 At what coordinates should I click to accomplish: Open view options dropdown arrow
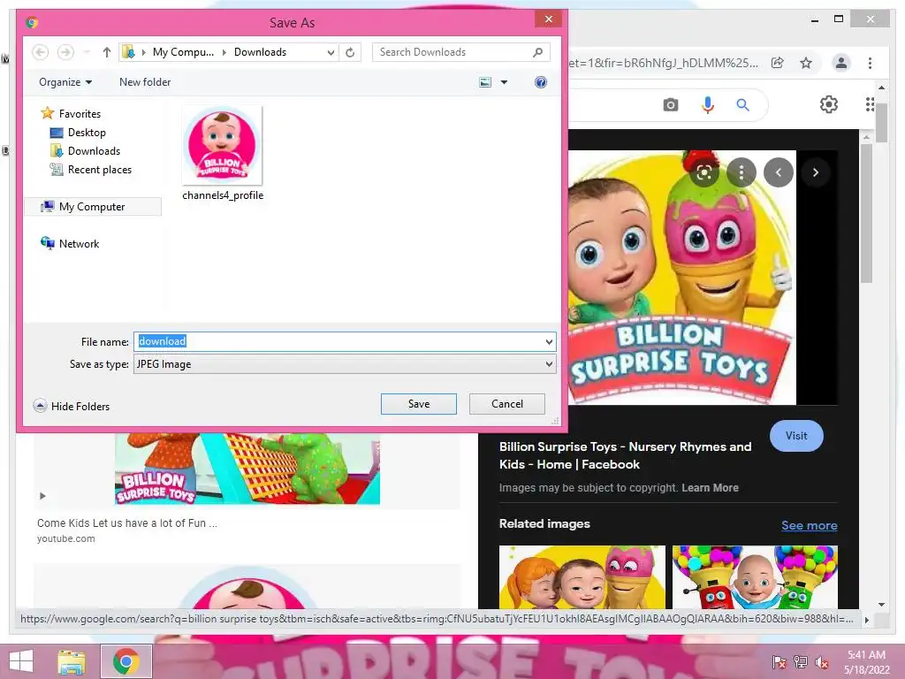point(504,82)
